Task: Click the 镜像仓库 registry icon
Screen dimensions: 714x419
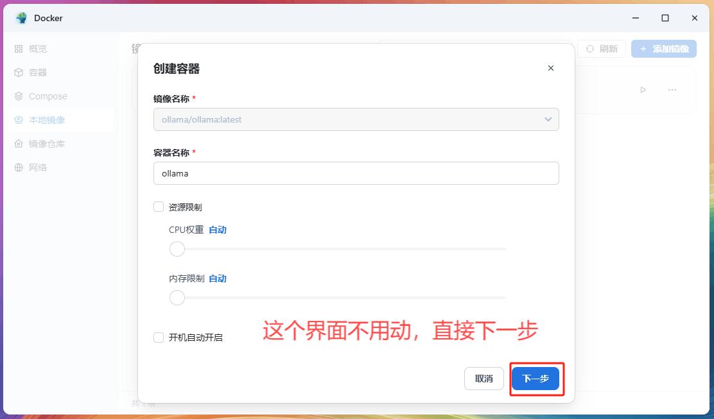Action: [19, 144]
